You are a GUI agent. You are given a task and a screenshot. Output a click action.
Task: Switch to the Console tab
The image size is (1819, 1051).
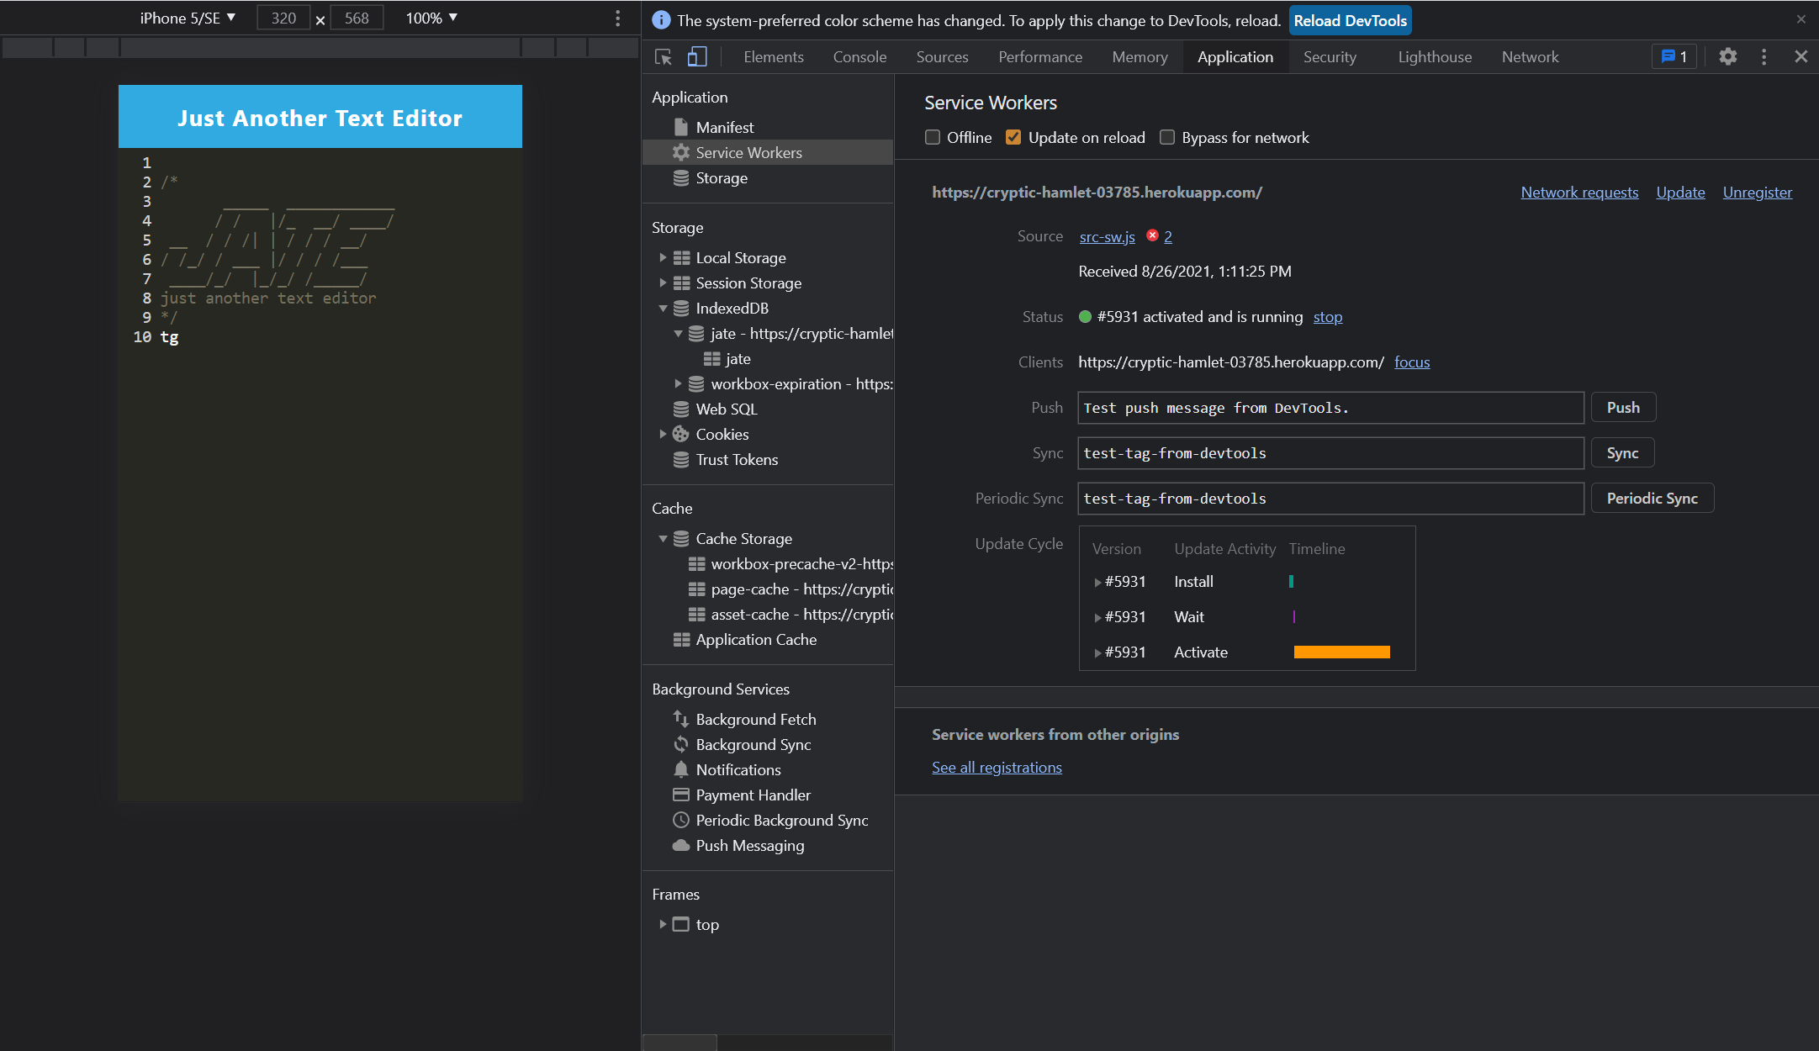click(859, 56)
